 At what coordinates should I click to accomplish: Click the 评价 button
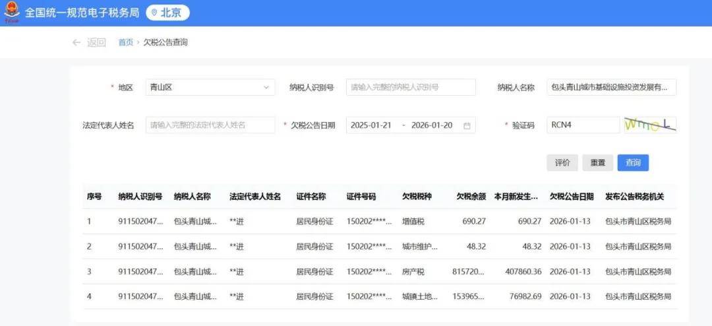pos(562,163)
